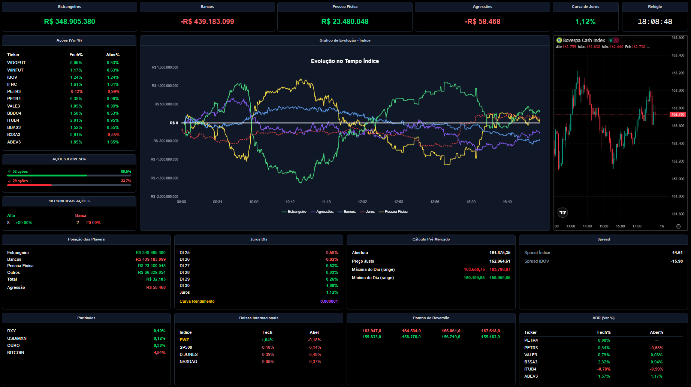Click the red declining stocks progress bar
Screen dimensions: 691x387
[29, 185]
